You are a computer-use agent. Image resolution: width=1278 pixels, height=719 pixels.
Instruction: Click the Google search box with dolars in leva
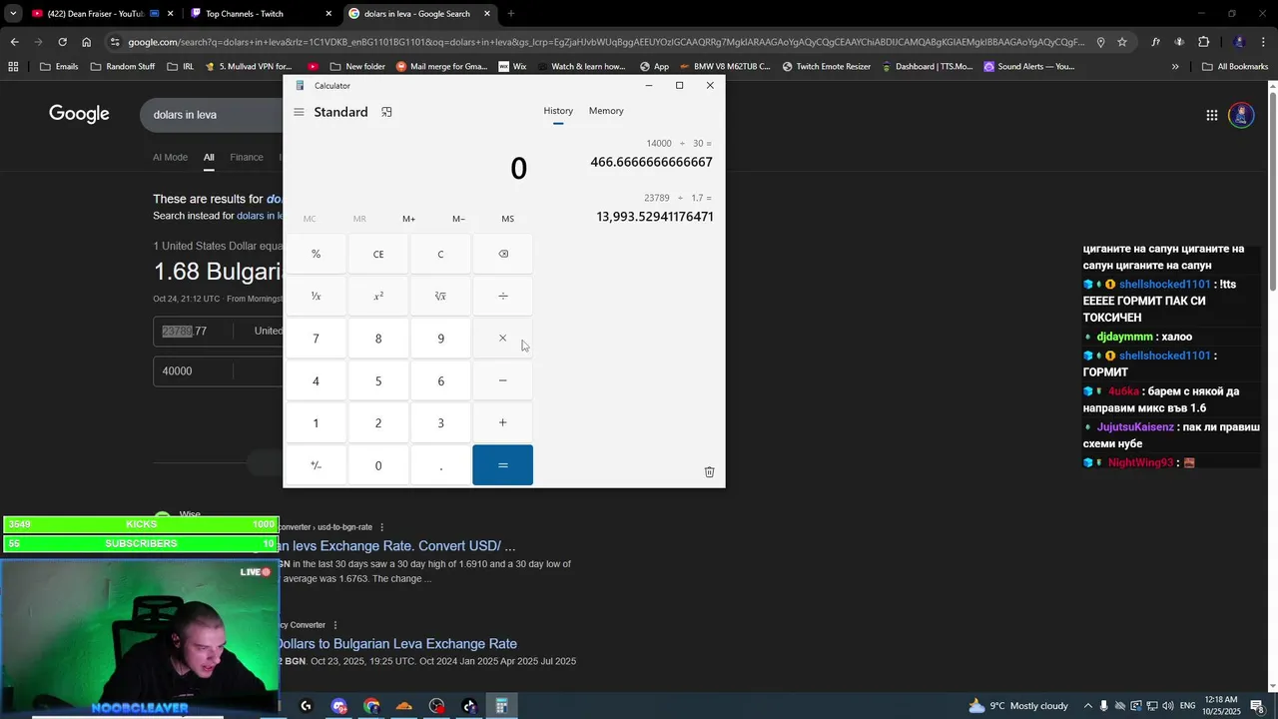tap(212, 115)
